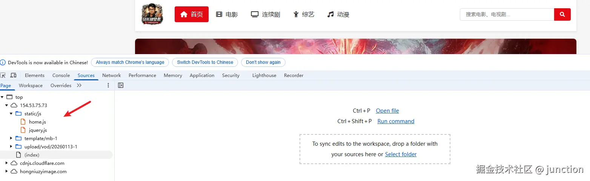Viewport: 590px width, 181px height.
Task: Click the Run command link
Action: (x=396, y=121)
